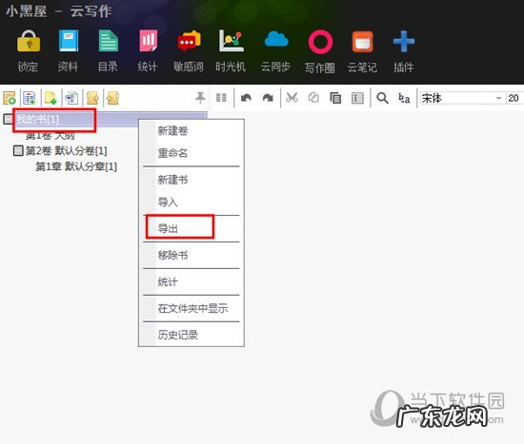Open the 云笔记 notes icon

pyautogui.click(x=362, y=42)
